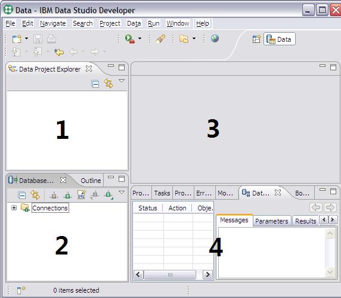Screen dimensions: 341x298
Task: Open the folder icon dropdown arrow
Action: (194, 39)
